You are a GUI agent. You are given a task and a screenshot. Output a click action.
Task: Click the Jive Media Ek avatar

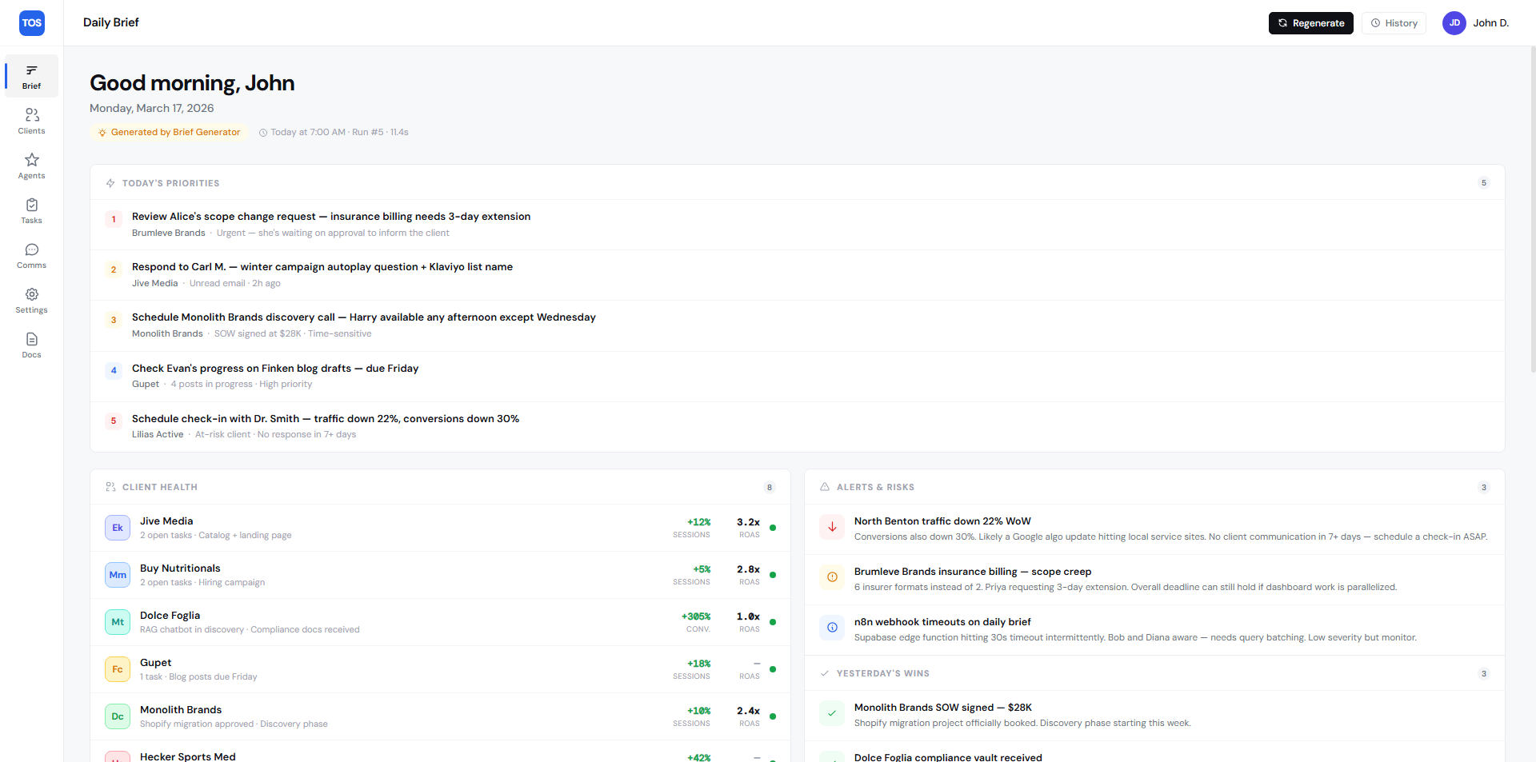tap(118, 528)
